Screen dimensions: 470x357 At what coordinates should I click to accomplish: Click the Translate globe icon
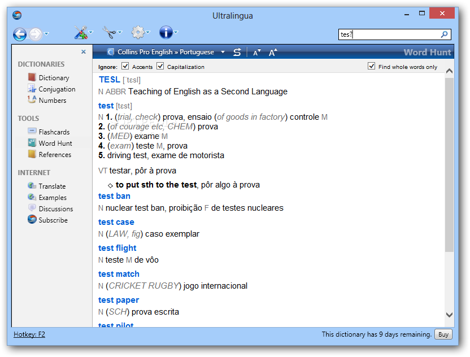click(x=32, y=185)
